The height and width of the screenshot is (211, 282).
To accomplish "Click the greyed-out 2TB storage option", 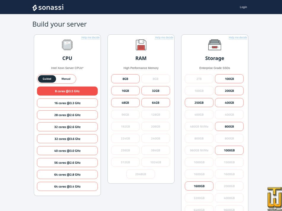I will (x=199, y=79).
